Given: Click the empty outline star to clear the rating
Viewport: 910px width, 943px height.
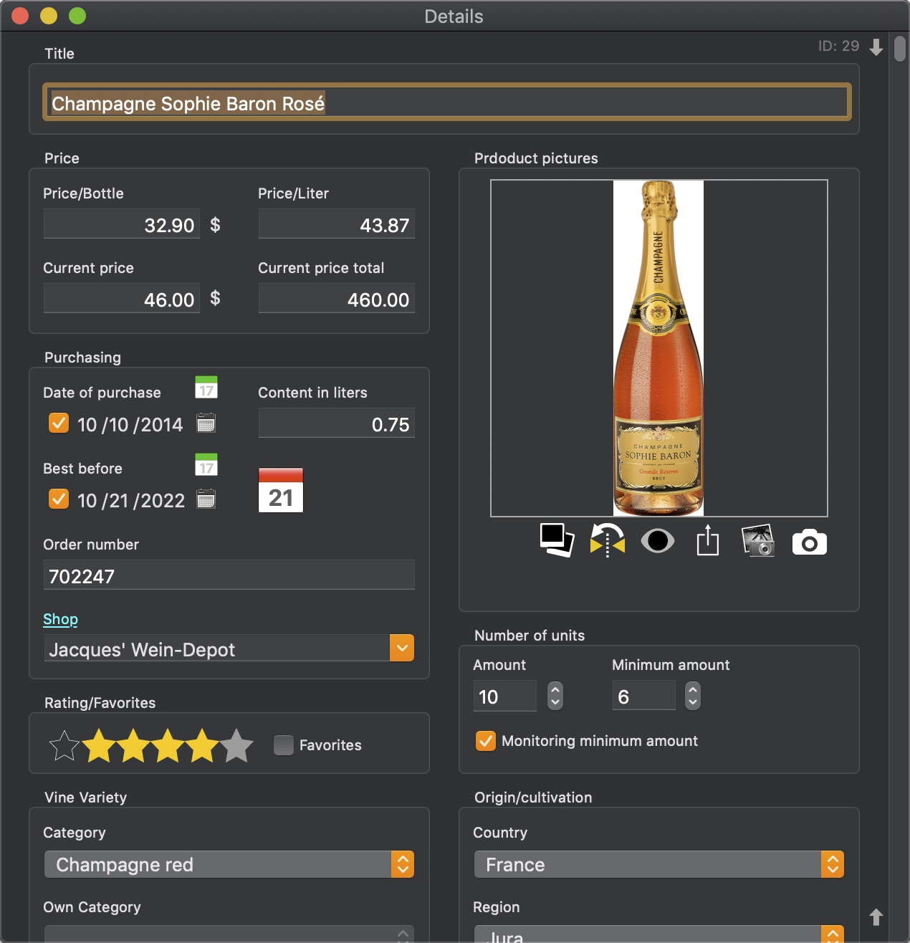Looking at the screenshot, I should click(64, 746).
